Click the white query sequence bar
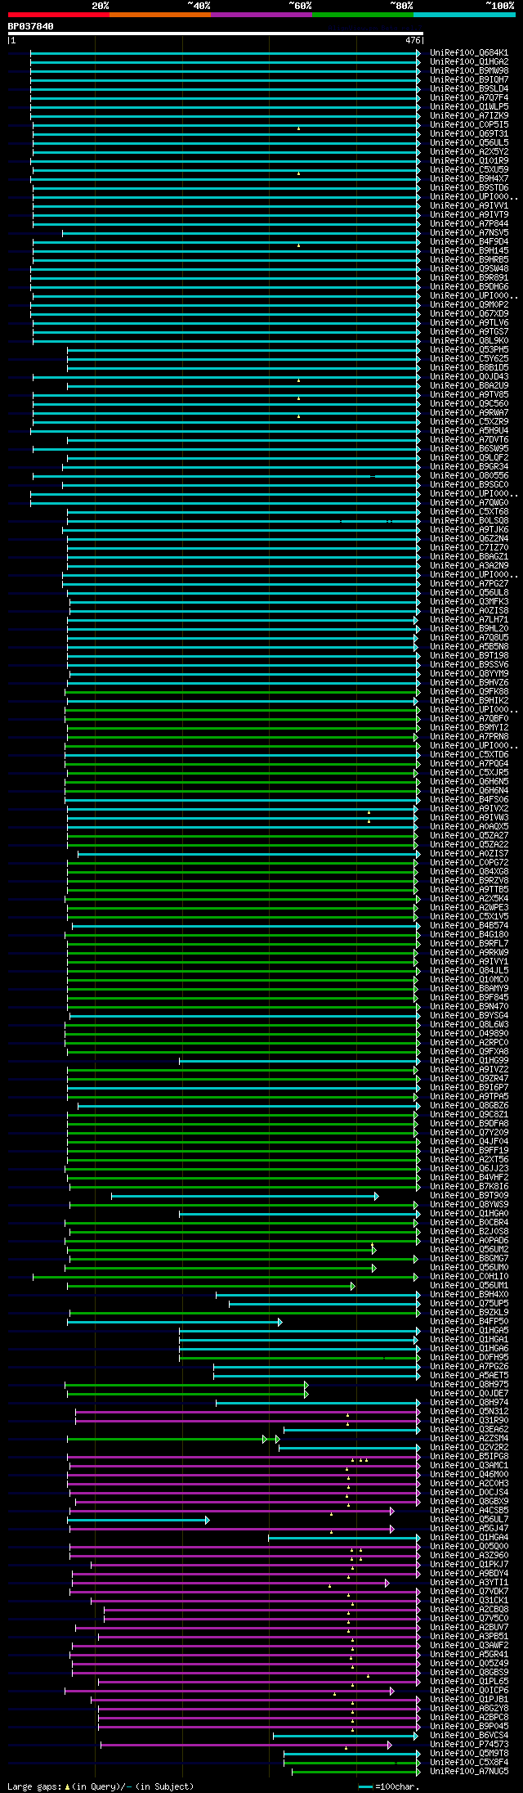The width and height of the screenshot is (523, 1793). (x=215, y=34)
